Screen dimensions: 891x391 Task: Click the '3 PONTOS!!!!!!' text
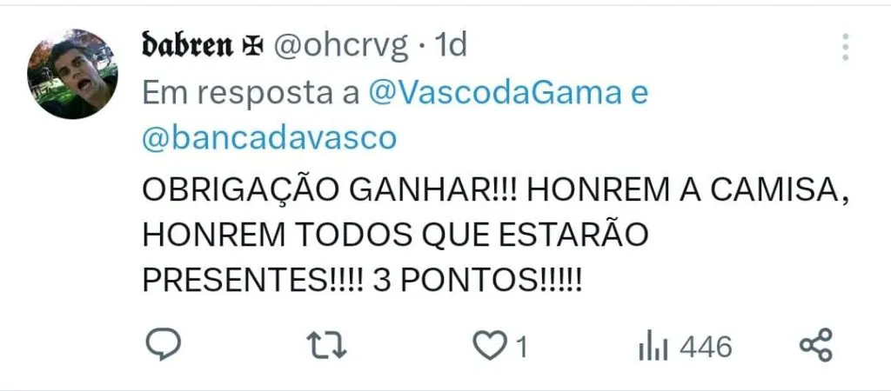pyautogui.click(x=478, y=281)
